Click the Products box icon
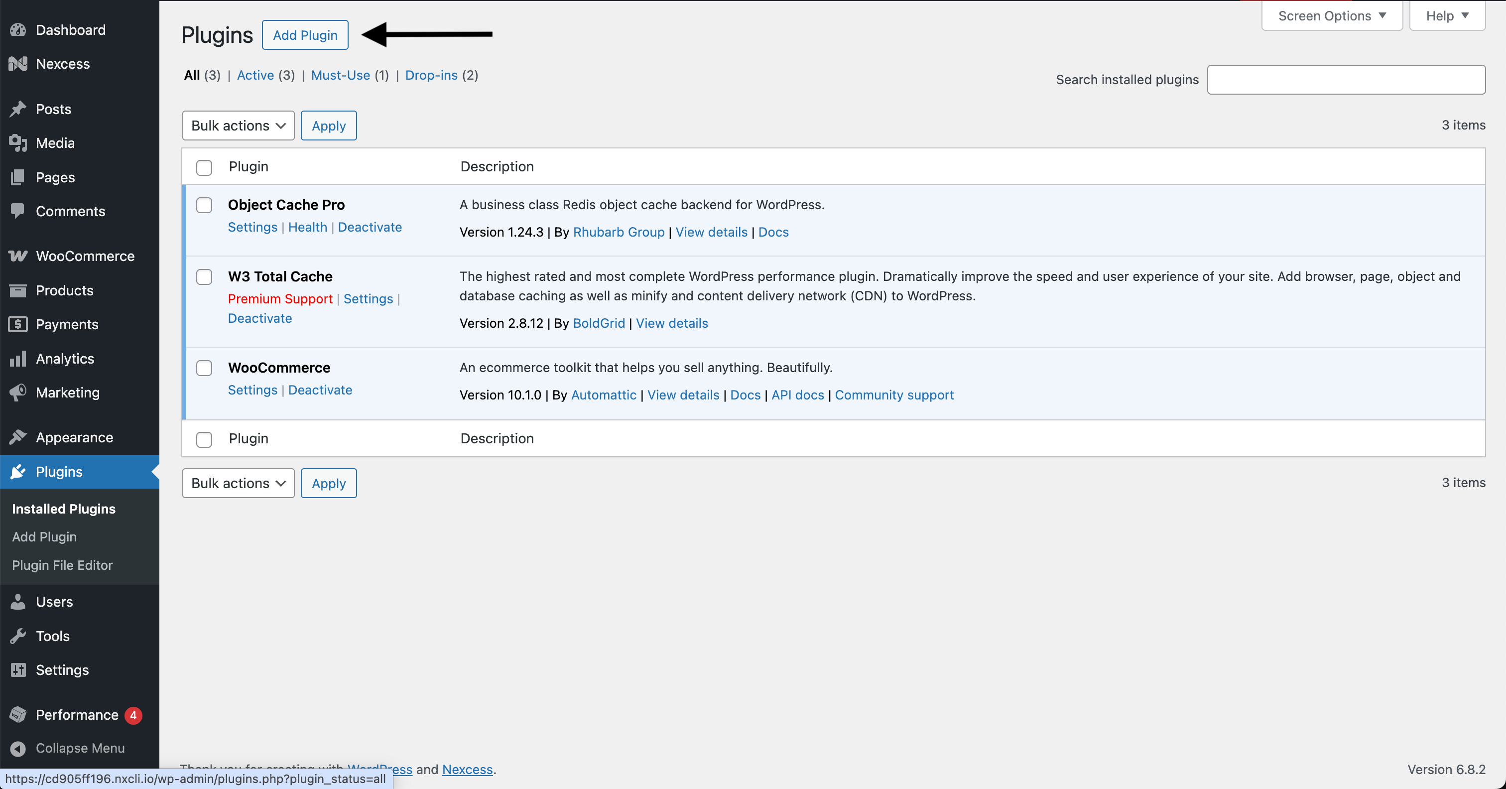 18,290
